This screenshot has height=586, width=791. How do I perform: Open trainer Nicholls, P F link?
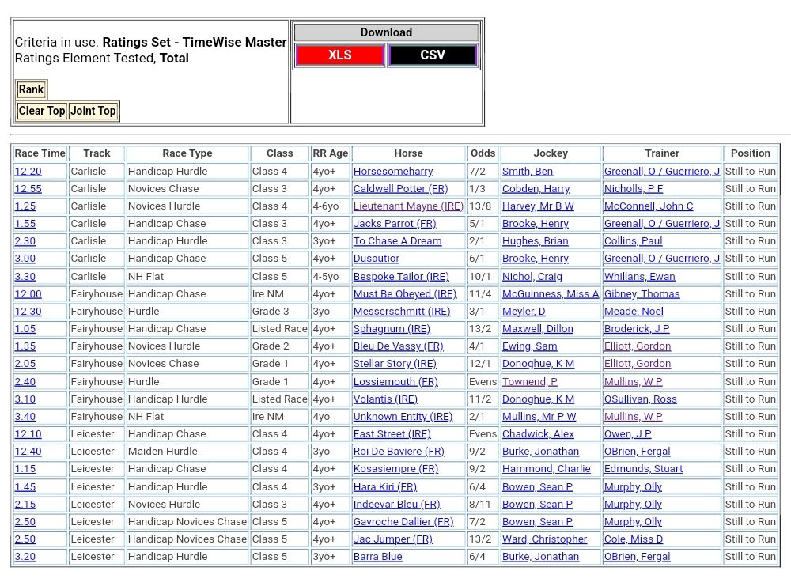pos(634,189)
